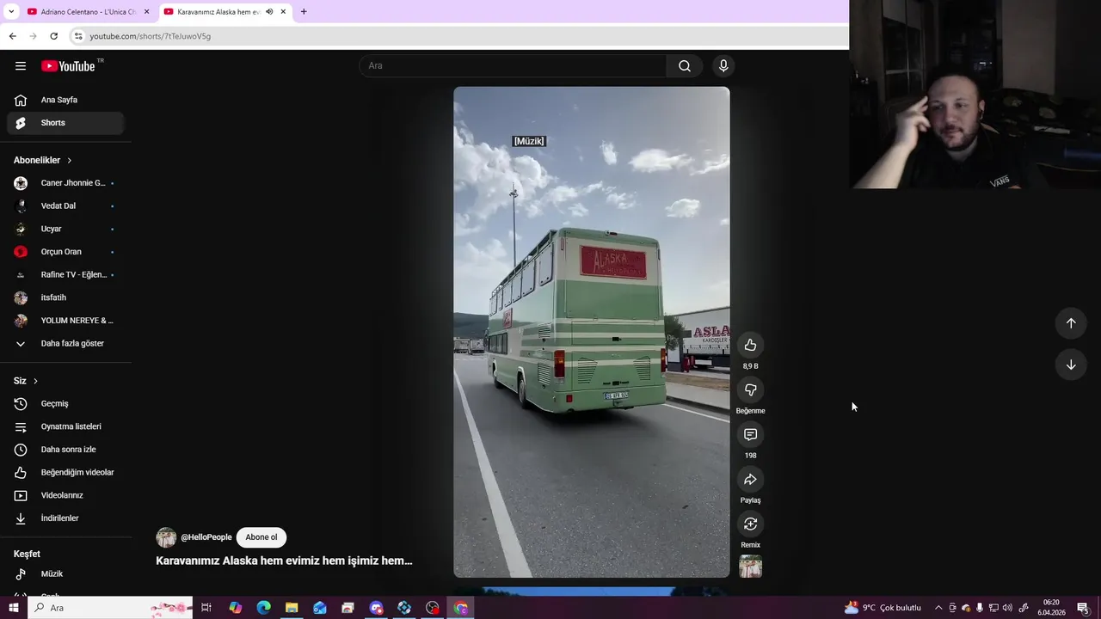Focus the YouTube Ara search field
Image resolution: width=1101 pixels, height=619 pixels.
(x=513, y=66)
